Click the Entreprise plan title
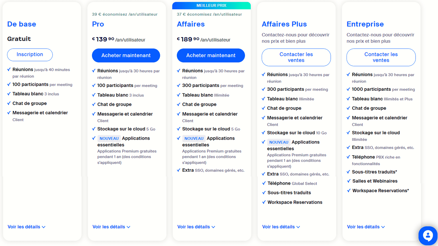438x246 pixels. coord(365,24)
